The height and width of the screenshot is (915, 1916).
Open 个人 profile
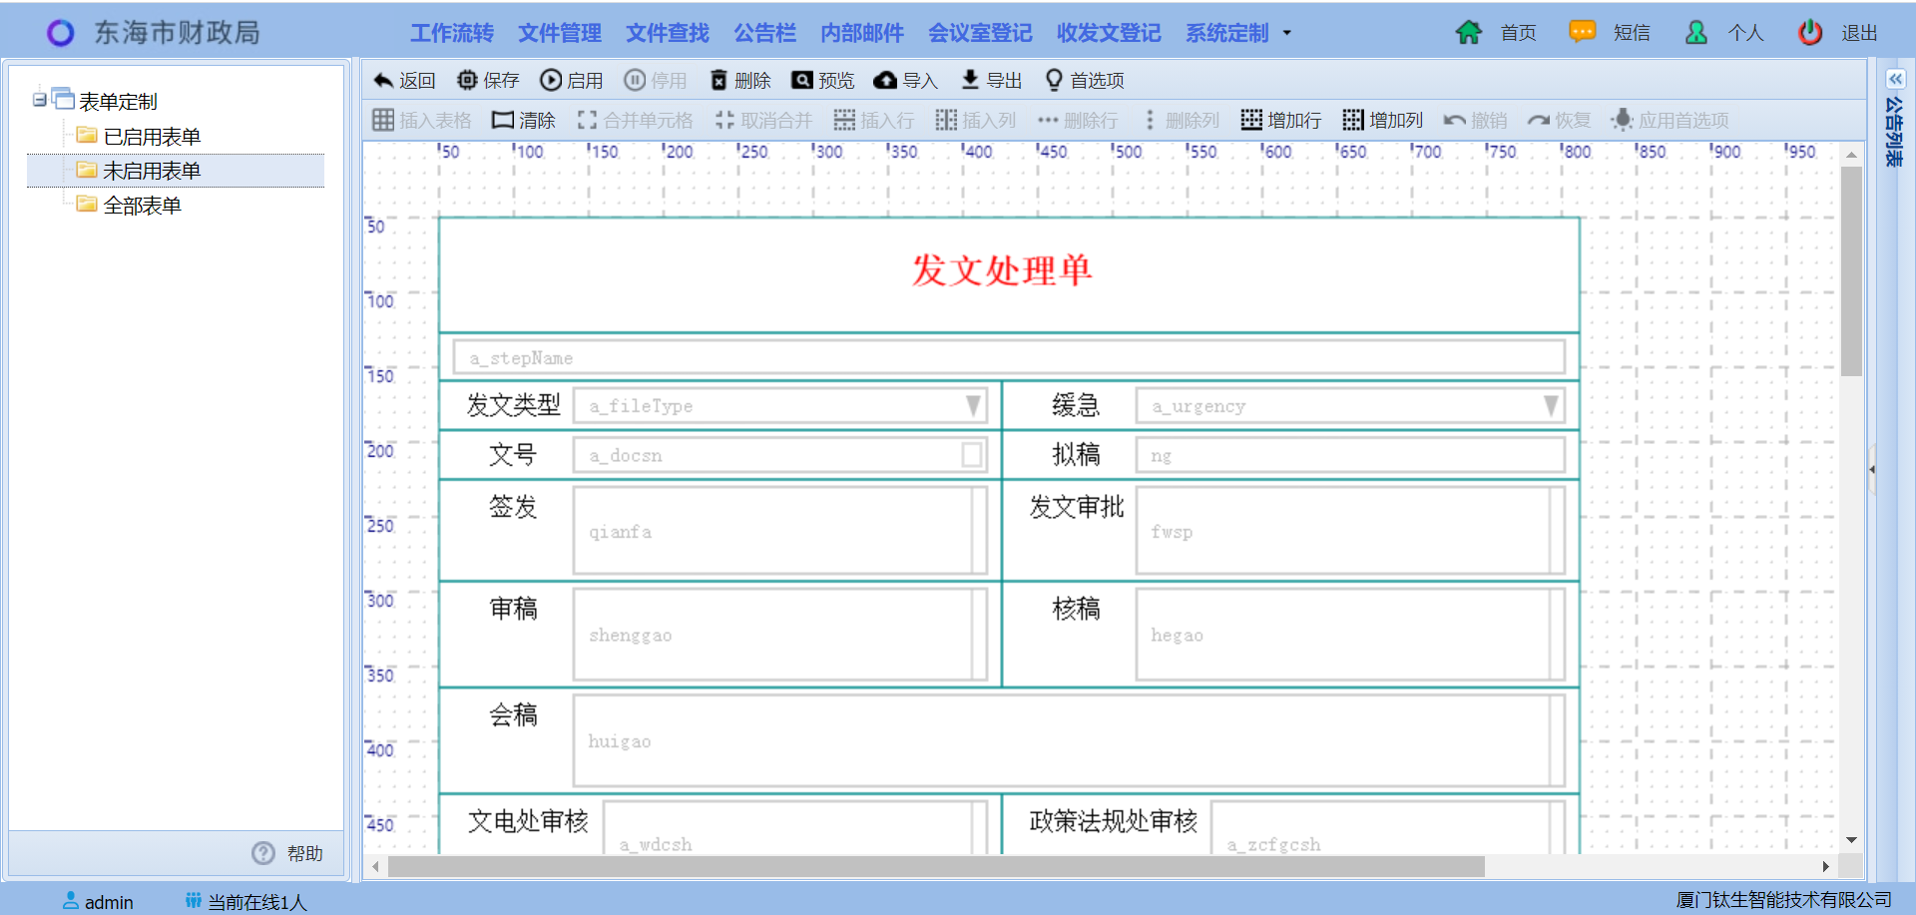tap(1724, 33)
